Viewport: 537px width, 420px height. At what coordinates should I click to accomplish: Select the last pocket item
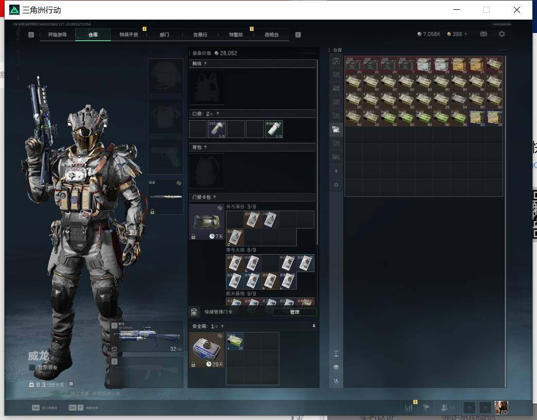pyautogui.click(x=274, y=129)
